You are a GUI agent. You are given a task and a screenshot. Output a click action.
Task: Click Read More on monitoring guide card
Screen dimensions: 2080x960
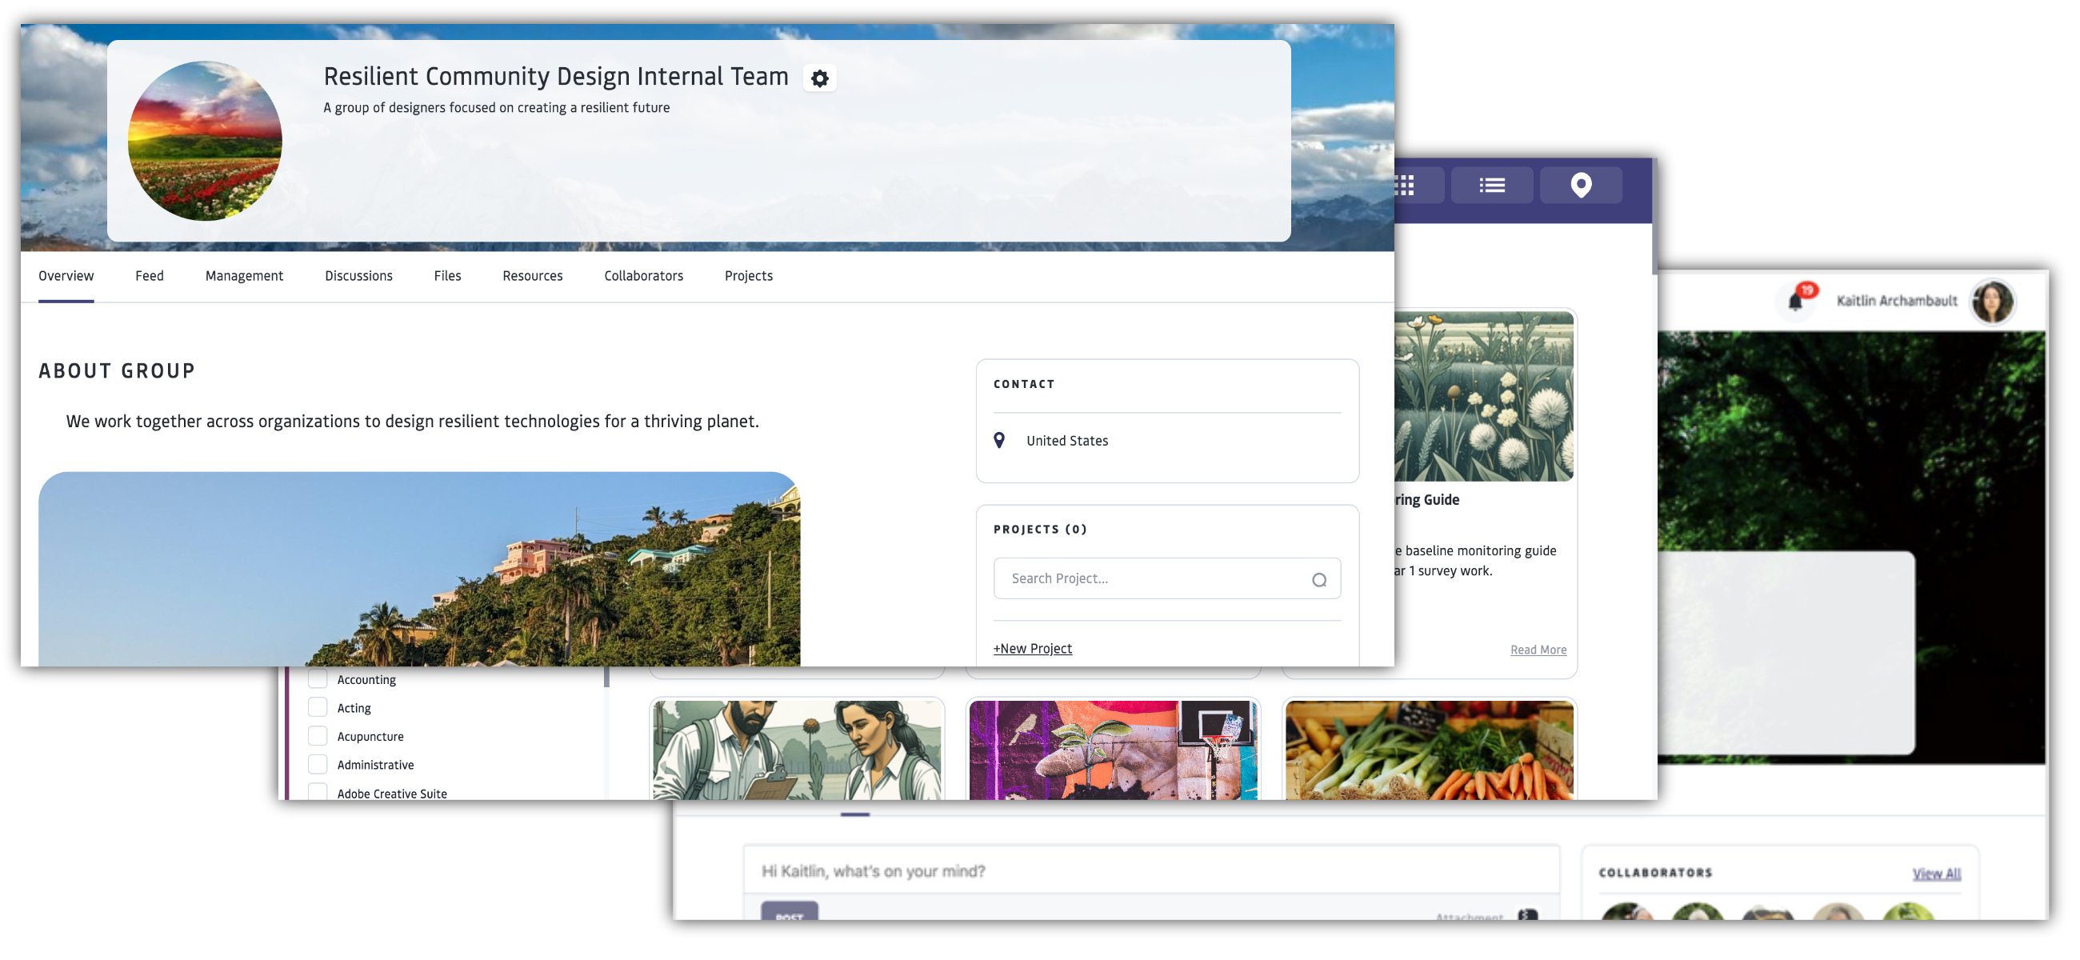pos(1538,650)
